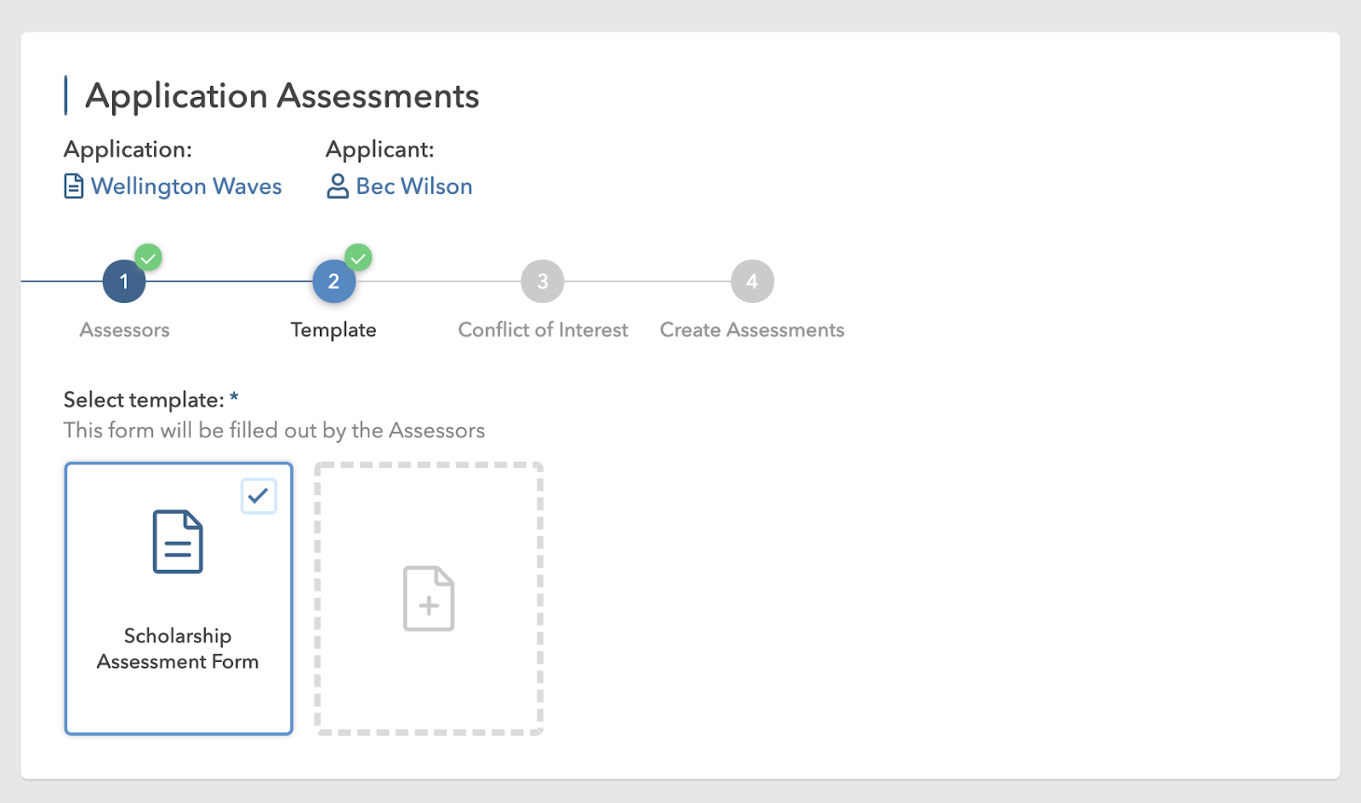Open the Bec Wilson applicant link
Screen dimensions: 1361x803
[414, 186]
